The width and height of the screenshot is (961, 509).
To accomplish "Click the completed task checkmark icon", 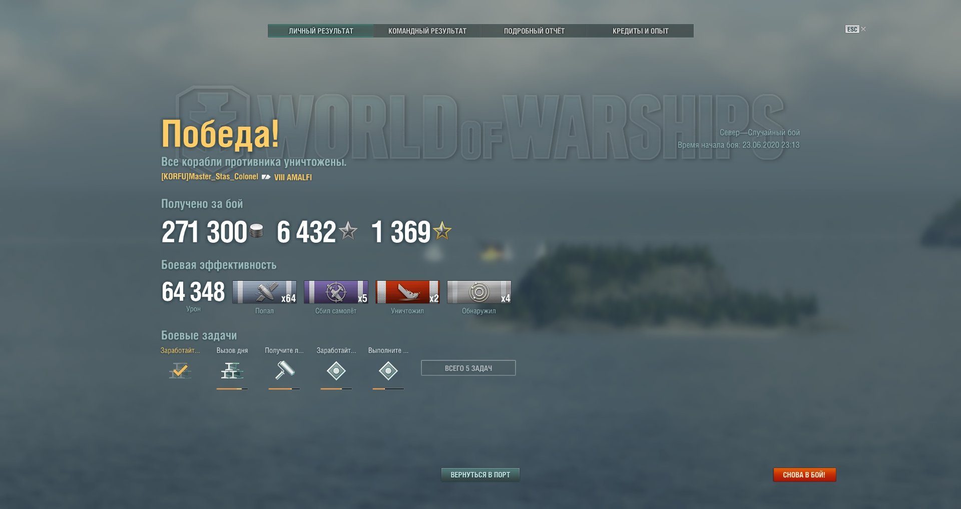I will tap(180, 371).
